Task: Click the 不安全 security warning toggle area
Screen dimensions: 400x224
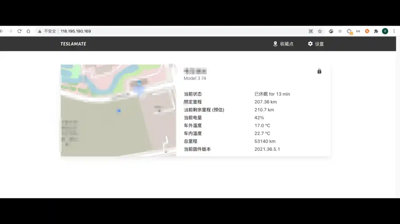Action: [x=47, y=31]
